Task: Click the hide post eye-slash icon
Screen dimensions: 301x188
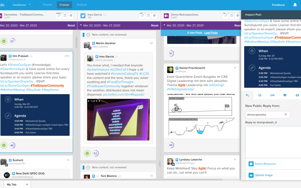Action: click(x=297, y=95)
